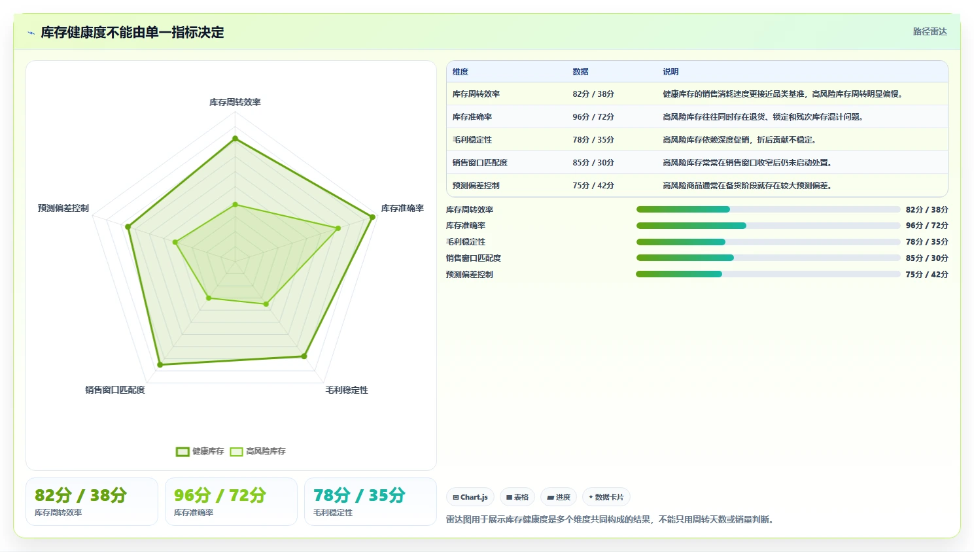Click table value 85分 / 30分
This screenshot has width=974, height=552.
coord(593,163)
